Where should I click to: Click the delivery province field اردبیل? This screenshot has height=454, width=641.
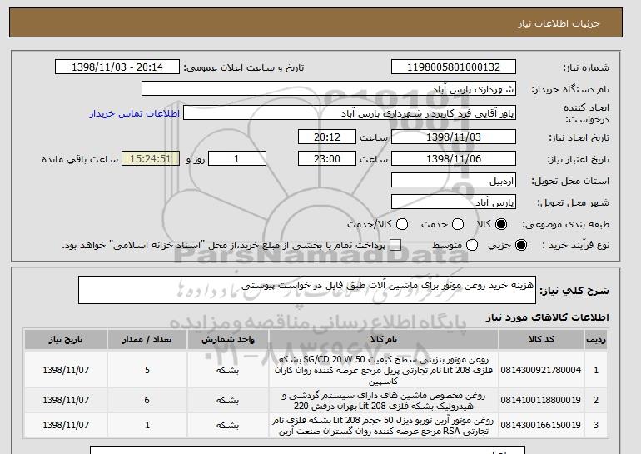(x=454, y=181)
